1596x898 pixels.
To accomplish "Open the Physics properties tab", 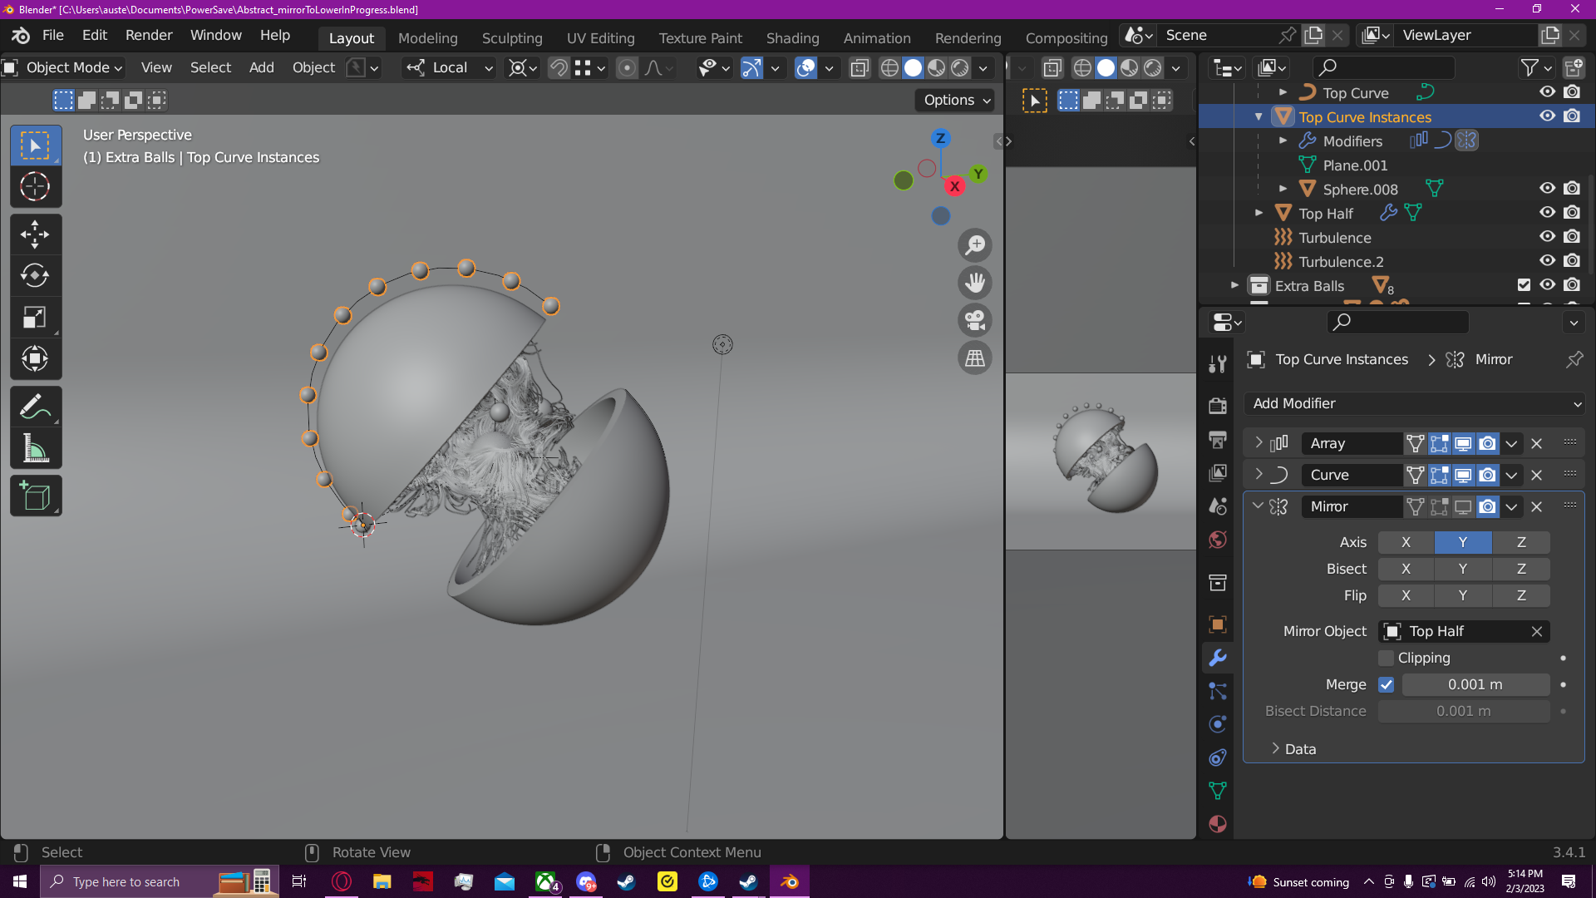I will click(1218, 724).
